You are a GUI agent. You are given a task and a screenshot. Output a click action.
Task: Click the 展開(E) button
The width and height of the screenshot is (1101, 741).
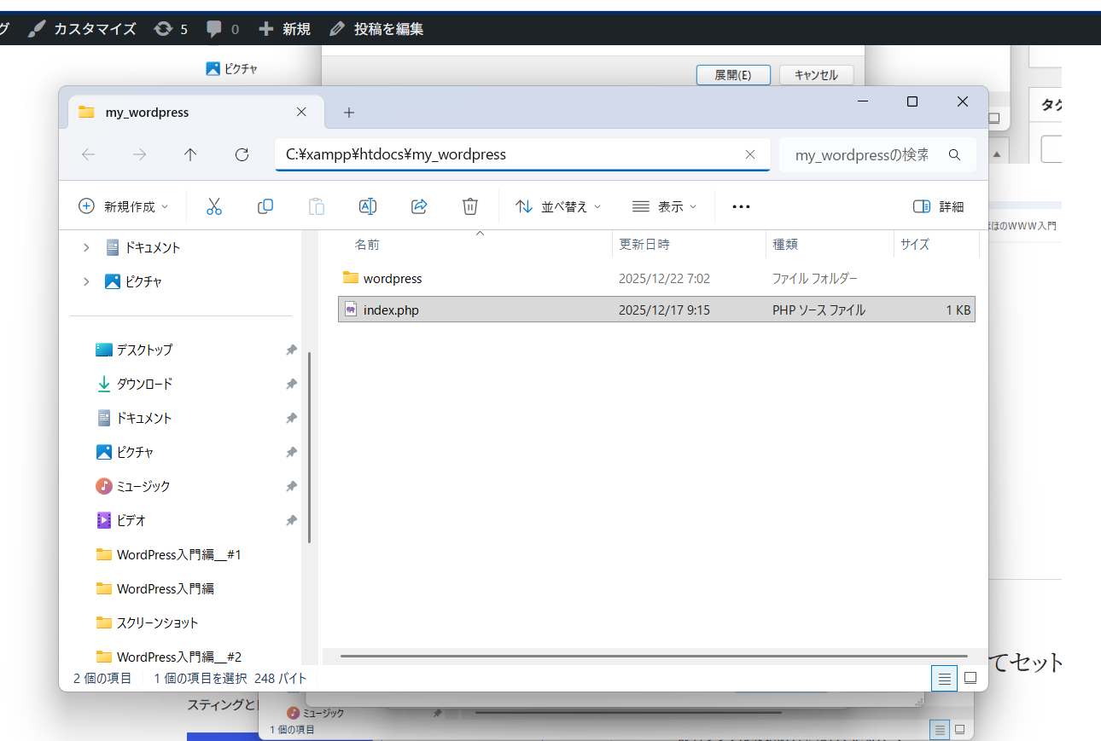point(733,75)
